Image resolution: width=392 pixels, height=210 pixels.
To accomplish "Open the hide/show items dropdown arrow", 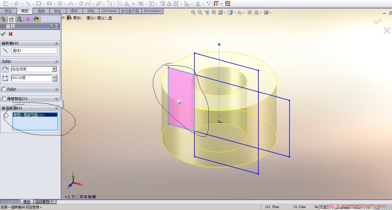I will click(244, 13).
